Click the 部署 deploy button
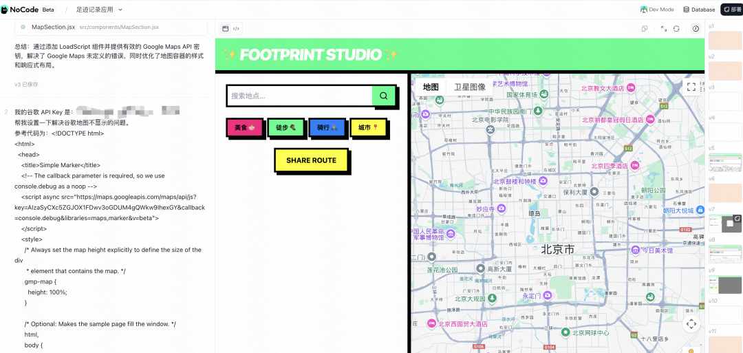Viewport: 743px width, 353px height. (731, 10)
